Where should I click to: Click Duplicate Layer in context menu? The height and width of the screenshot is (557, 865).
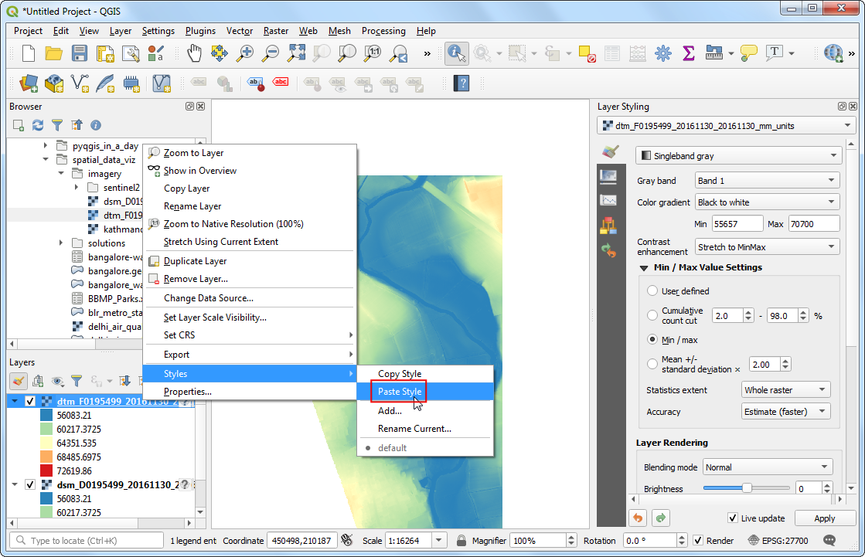coord(250,261)
